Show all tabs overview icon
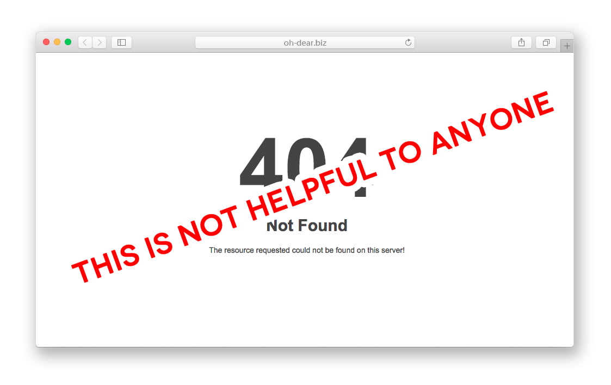 [x=546, y=42]
